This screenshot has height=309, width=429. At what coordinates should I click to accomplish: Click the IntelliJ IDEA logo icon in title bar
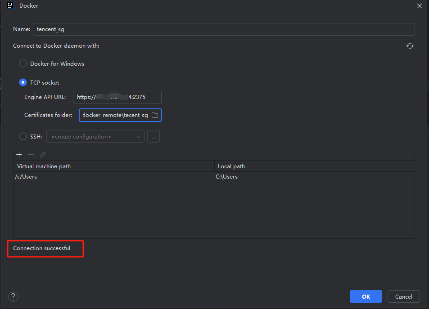(10, 5)
